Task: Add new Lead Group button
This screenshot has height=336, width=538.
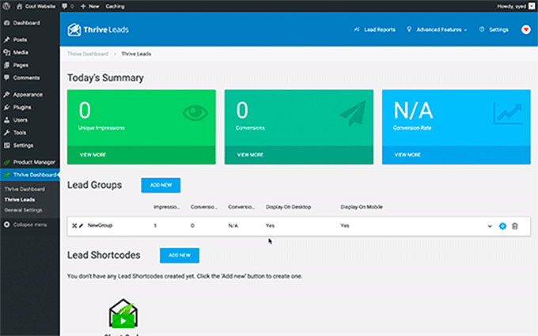Action: pos(161,185)
